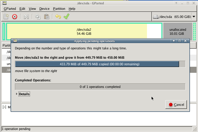Select the unallocated 10.01 GiB block
198x132 pixels.
(178, 31)
